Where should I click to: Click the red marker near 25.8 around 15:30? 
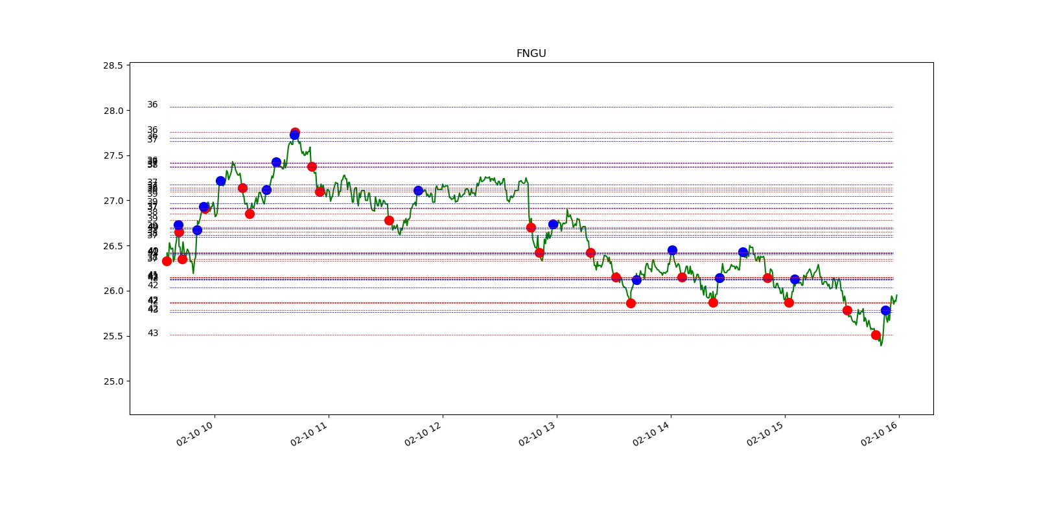pos(847,310)
